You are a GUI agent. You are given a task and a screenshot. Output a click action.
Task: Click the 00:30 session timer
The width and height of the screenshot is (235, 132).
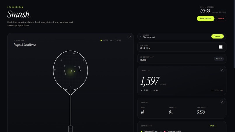tap(205, 11)
